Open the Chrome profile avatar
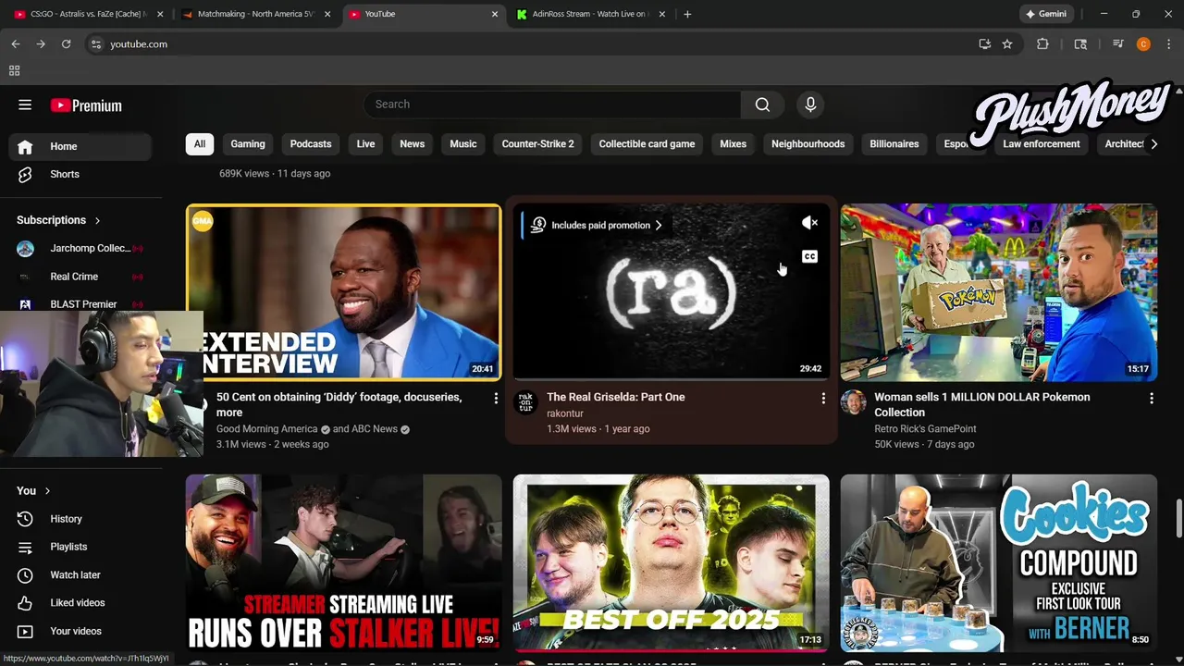 click(1143, 43)
